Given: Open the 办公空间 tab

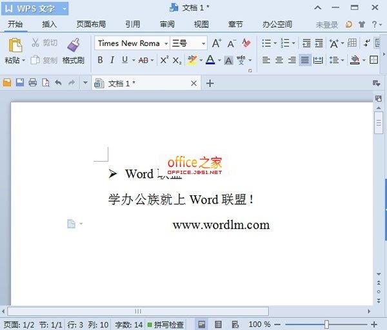Looking at the screenshot, I should click(x=277, y=24).
